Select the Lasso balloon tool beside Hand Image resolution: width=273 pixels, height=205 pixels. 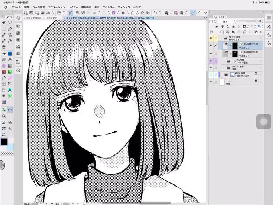point(10,23)
